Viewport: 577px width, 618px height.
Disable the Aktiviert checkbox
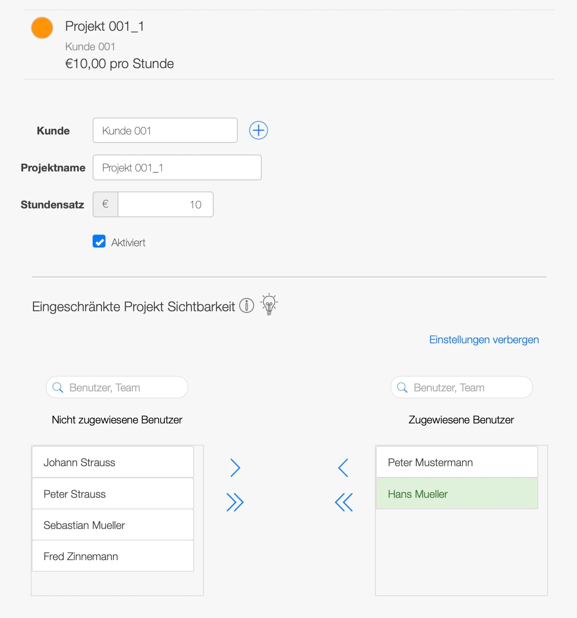(x=99, y=241)
